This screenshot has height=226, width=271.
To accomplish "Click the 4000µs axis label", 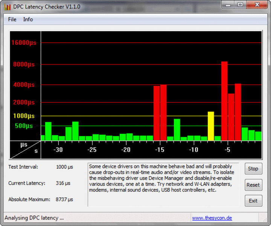I will (x=24, y=85).
